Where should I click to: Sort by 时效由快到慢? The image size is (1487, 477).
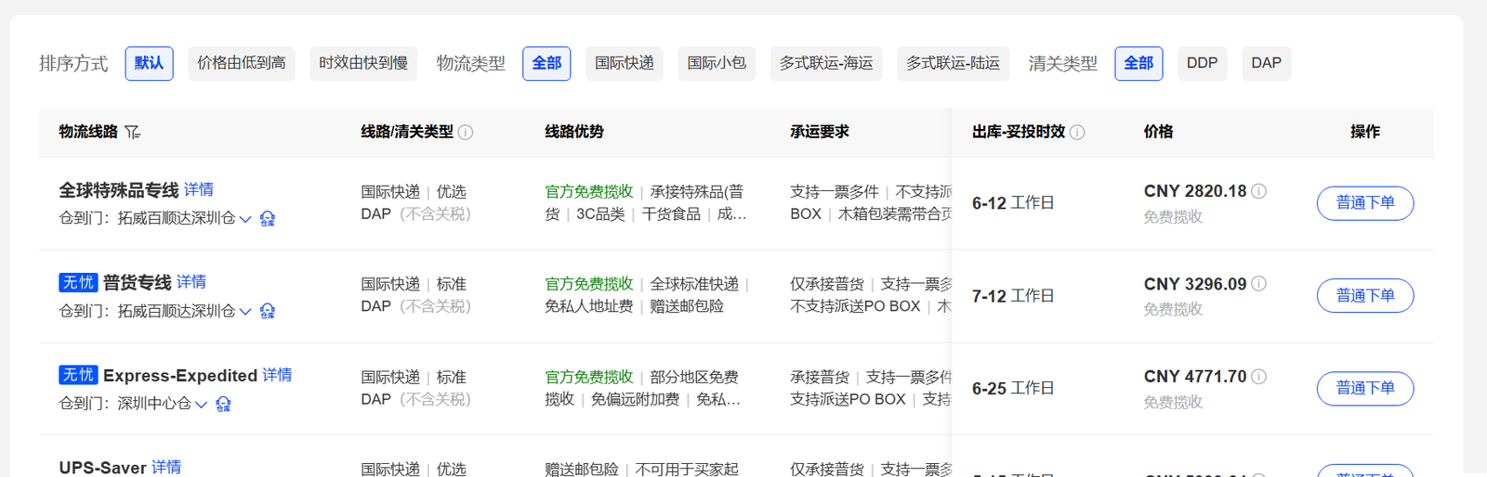(363, 63)
